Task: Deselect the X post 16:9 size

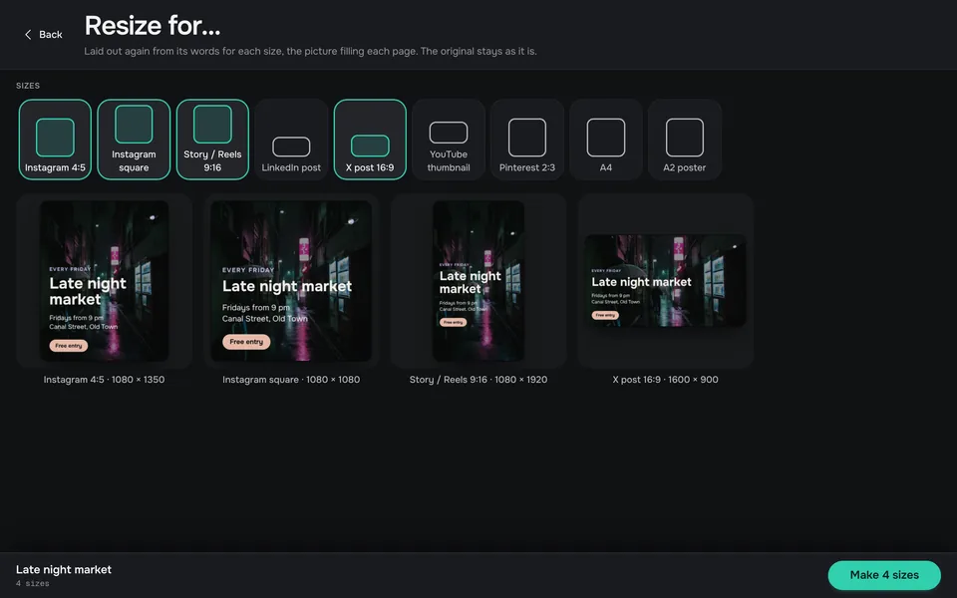Action: pos(370,140)
